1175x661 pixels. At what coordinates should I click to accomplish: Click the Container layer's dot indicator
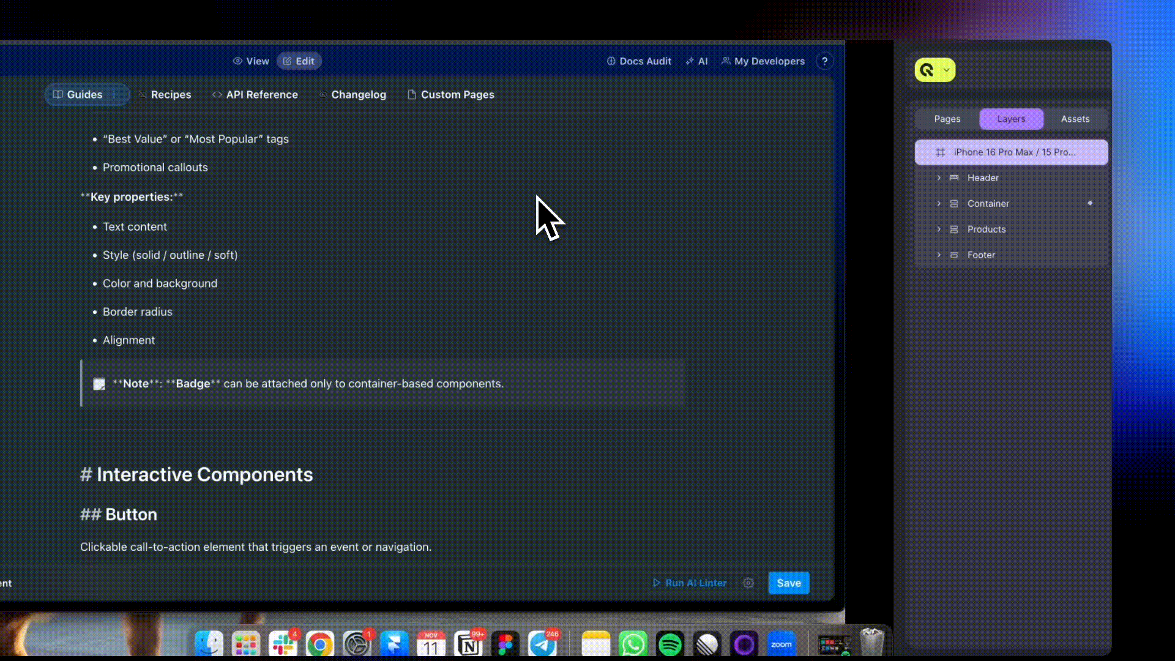click(1090, 203)
